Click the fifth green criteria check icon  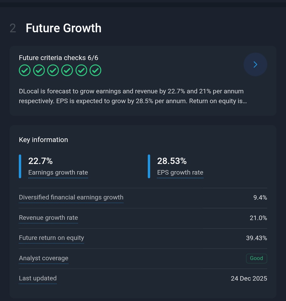point(81,70)
